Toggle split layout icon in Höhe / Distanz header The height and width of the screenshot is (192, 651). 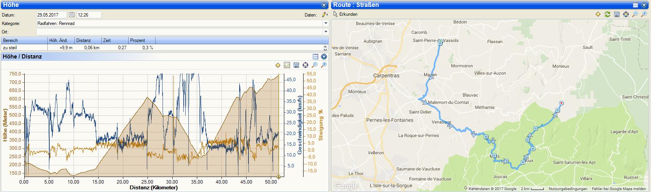point(315,57)
